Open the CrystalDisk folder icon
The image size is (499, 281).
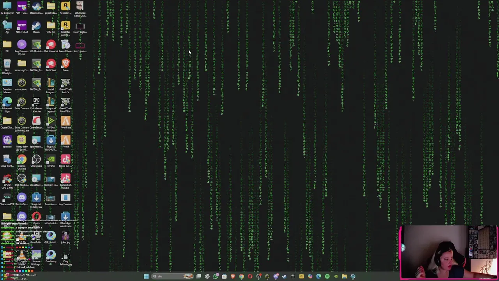point(7,123)
